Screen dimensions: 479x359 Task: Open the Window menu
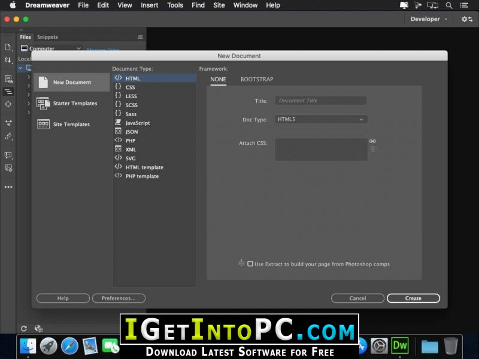click(245, 5)
